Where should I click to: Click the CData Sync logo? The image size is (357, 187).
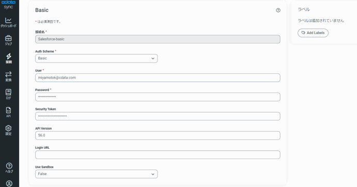8,5
